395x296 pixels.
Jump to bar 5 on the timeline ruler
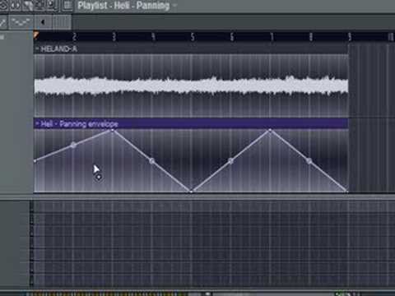pyautogui.click(x=193, y=36)
